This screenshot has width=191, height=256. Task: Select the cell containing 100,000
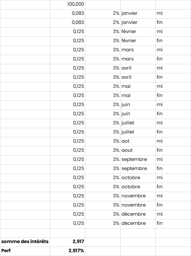(x=76, y=4)
